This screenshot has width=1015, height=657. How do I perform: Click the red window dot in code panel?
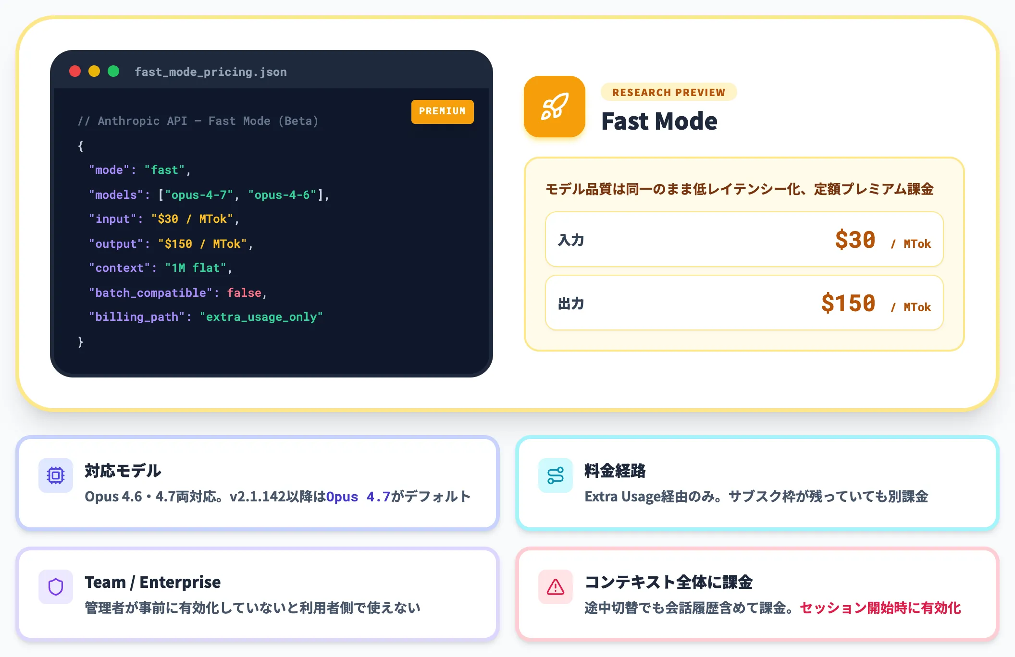point(75,72)
